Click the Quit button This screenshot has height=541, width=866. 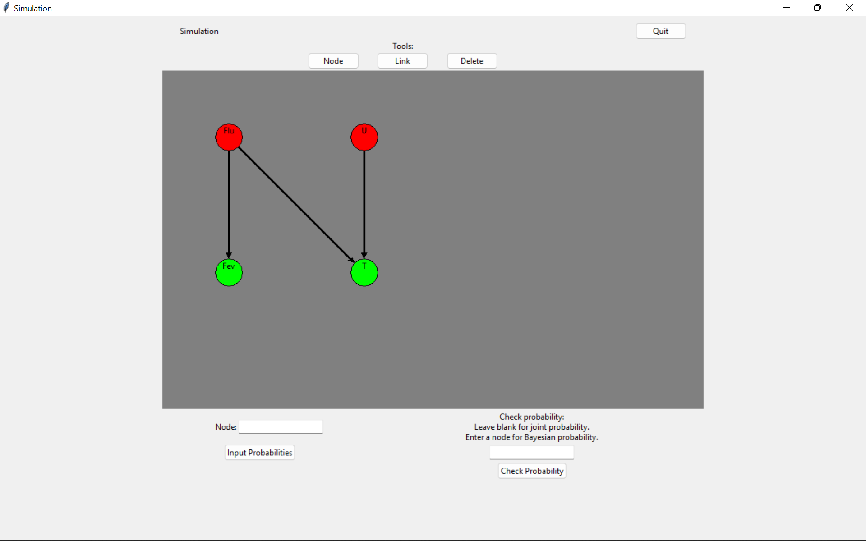coord(660,31)
